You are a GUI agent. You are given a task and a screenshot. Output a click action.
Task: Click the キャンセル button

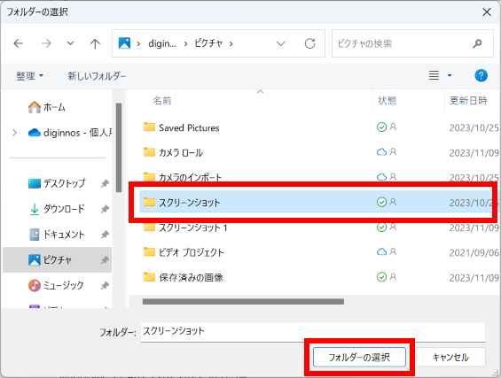tap(450, 358)
